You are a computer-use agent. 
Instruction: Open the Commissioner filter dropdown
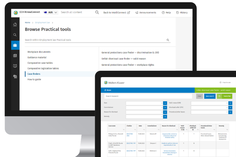tap(144, 108)
